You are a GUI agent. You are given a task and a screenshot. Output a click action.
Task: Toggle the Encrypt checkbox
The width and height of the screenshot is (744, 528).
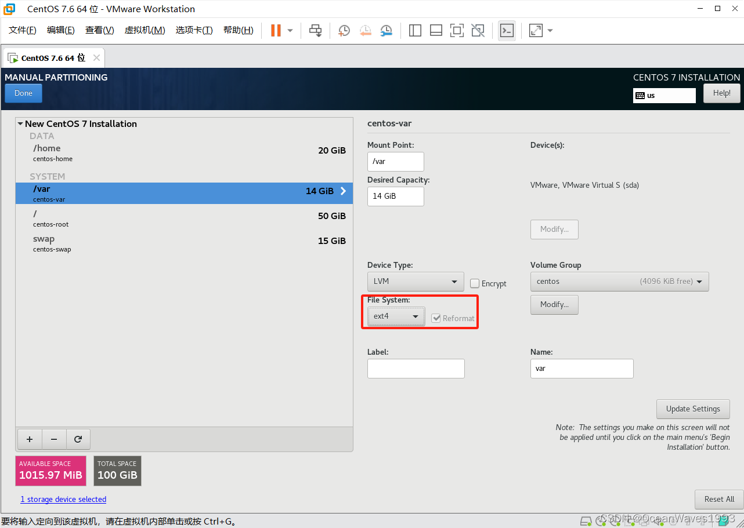[x=475, y=283]
